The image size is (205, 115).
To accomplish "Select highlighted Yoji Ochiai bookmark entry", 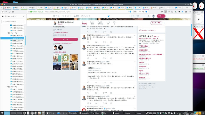I will click(x=12, y=38).
